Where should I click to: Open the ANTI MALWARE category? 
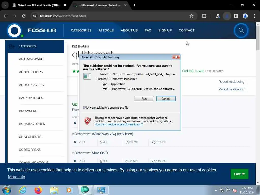(x=31, y=59)
